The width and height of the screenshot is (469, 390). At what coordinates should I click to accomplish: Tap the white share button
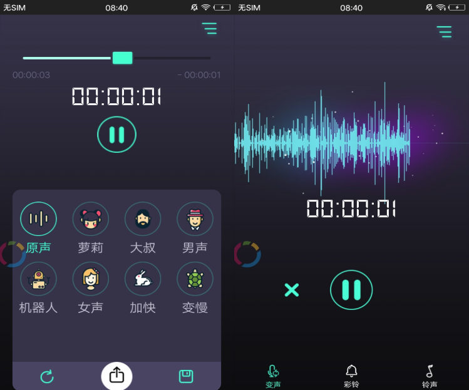coord(116,376)
